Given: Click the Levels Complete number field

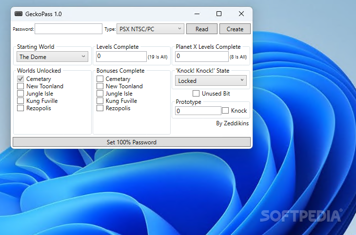Looking at the screenshot, I should (121, 56).
